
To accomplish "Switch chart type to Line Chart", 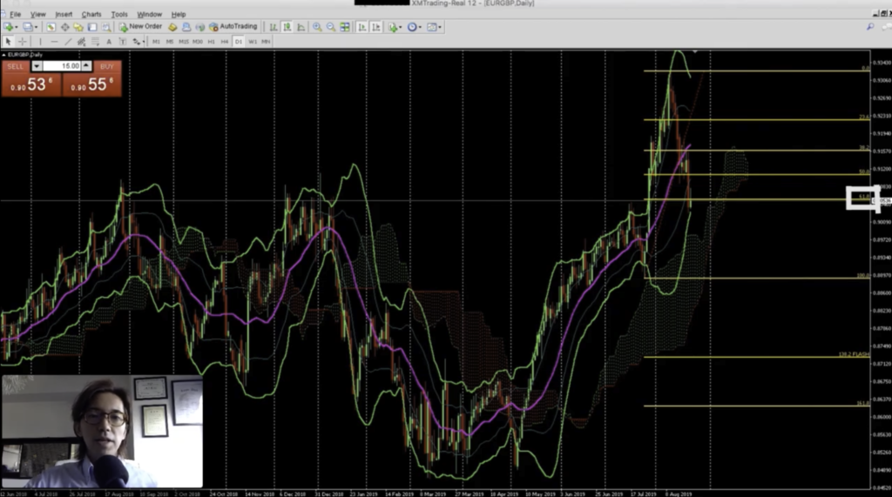I will point(301,27).
